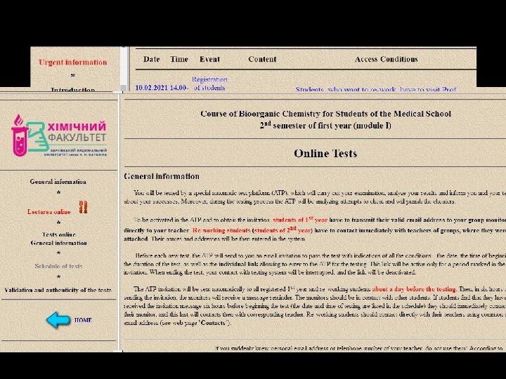Click the Event column header

(209, 59)
